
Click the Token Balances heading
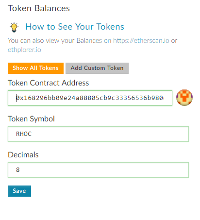pyautogui.click(x=39, y=8)
